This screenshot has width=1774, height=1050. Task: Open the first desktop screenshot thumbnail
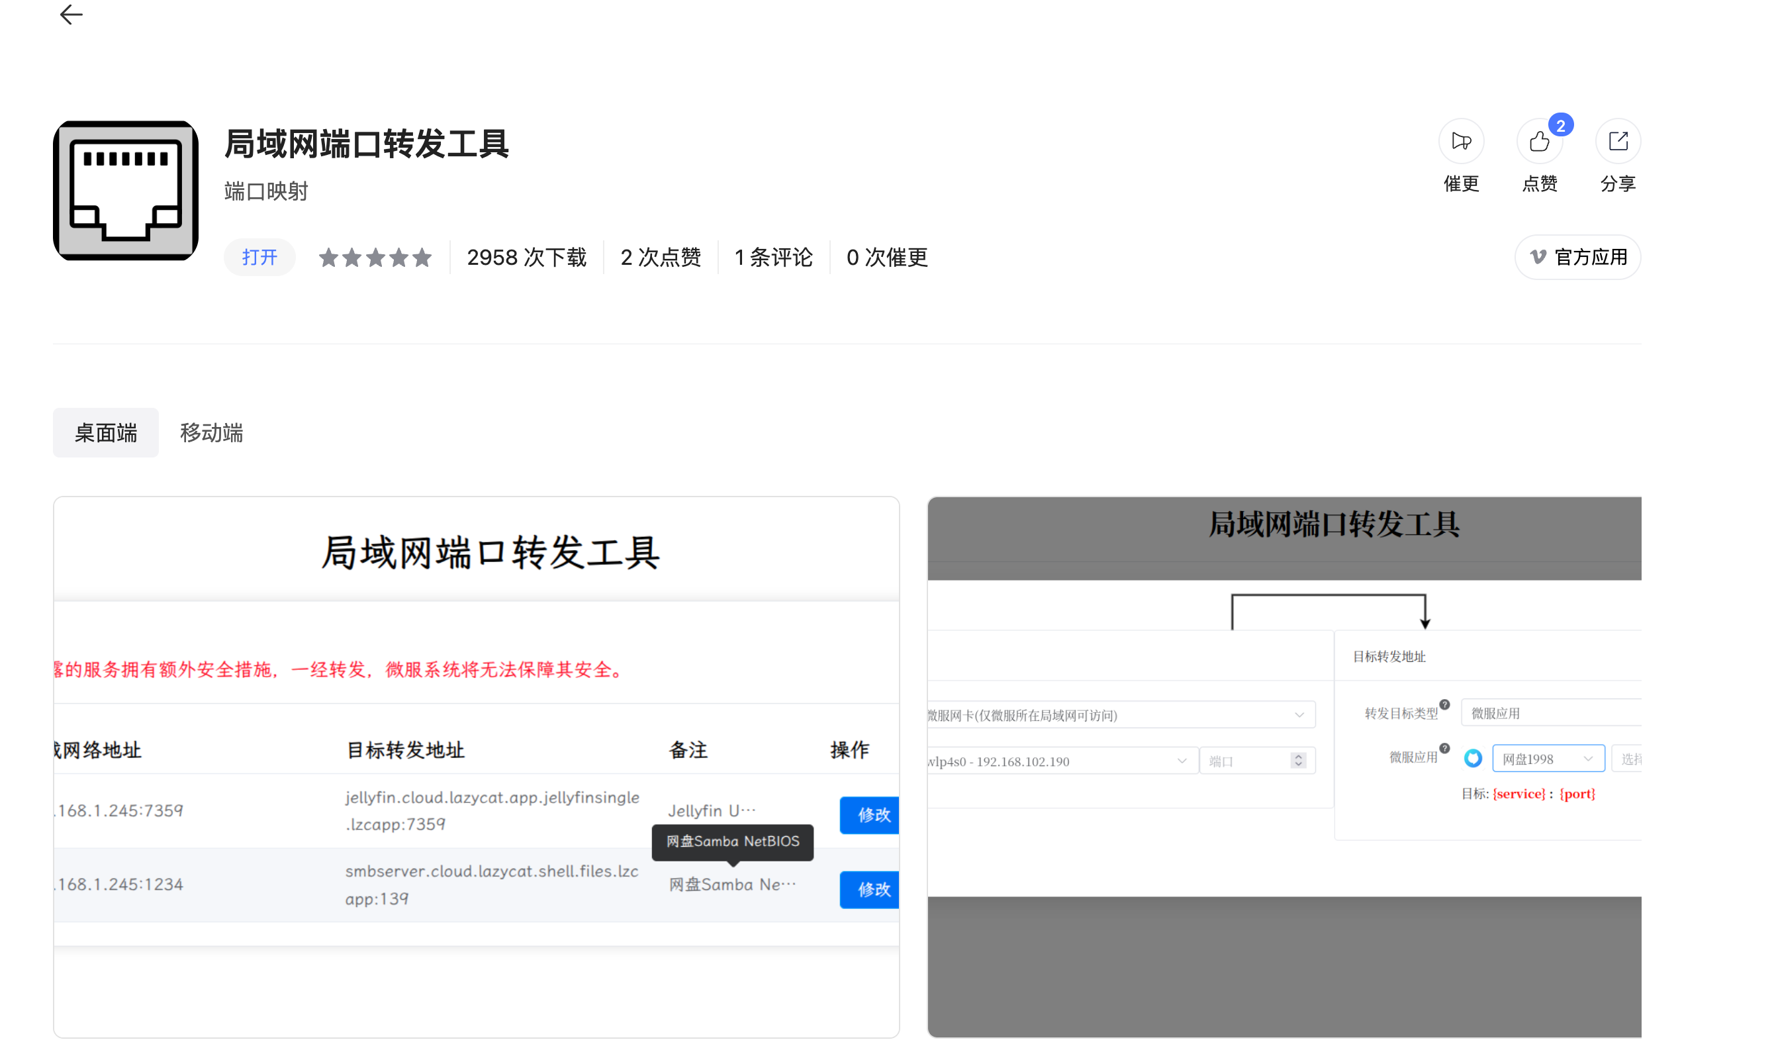point(476,768)
